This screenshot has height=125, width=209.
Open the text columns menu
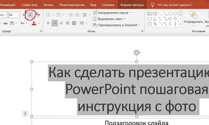(x=83, y=23)
